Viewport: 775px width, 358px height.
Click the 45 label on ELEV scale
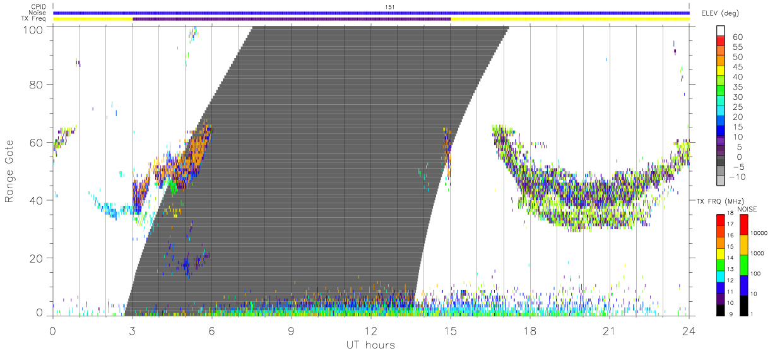(737, 67)
